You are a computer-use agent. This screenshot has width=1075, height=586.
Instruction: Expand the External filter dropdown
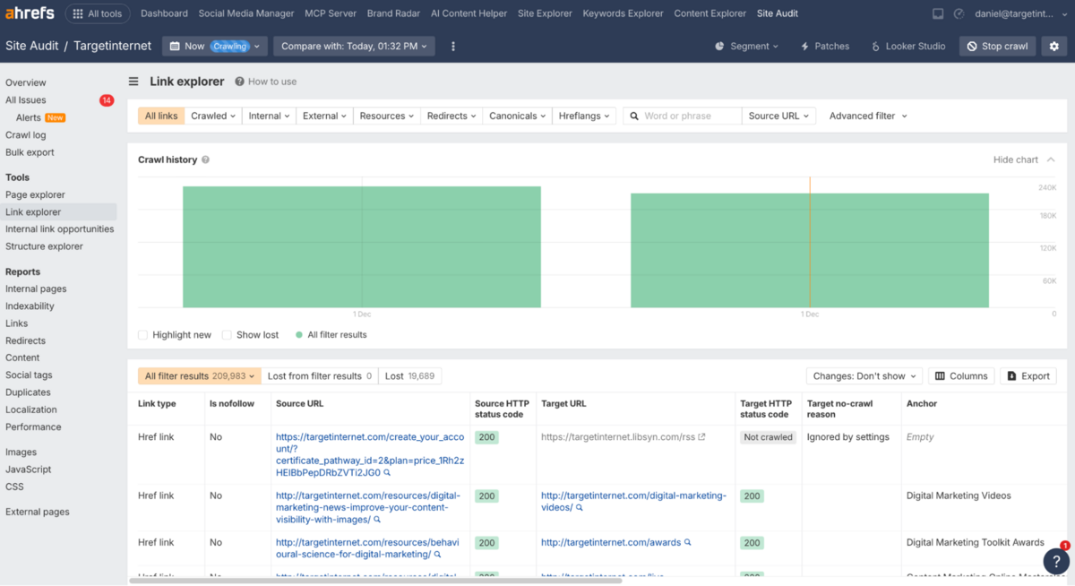(324, 116)
